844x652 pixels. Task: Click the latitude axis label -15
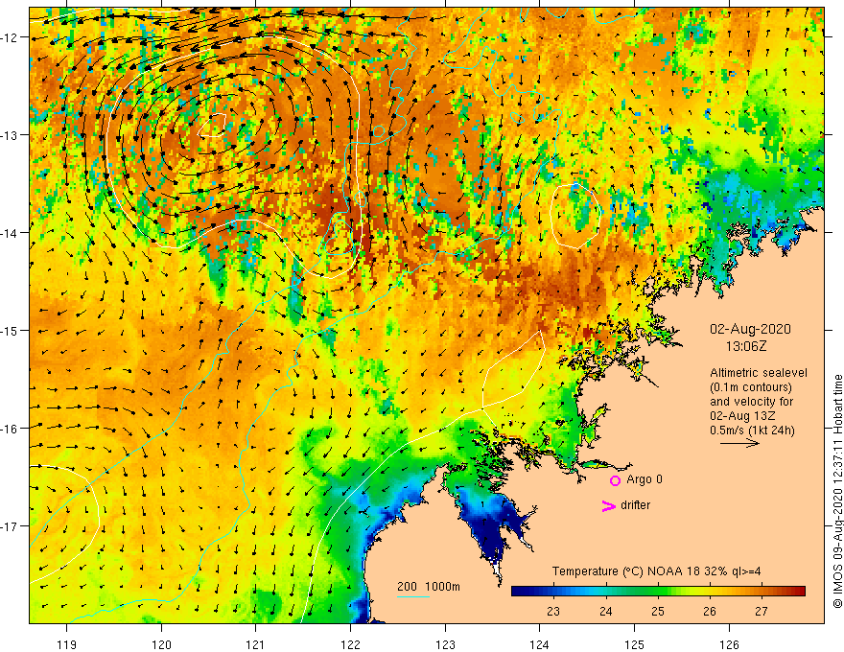tap(10, 330)
